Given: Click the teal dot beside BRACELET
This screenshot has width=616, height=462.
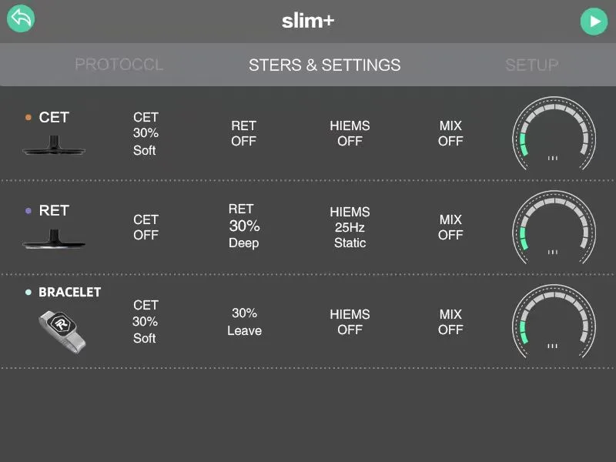Looking at the screenshot, I should click(x=28, y=293).
